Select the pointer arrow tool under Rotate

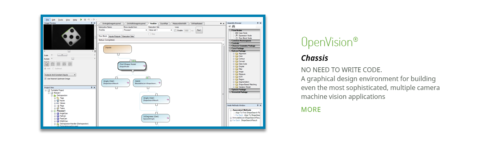[x=47, y=64]
